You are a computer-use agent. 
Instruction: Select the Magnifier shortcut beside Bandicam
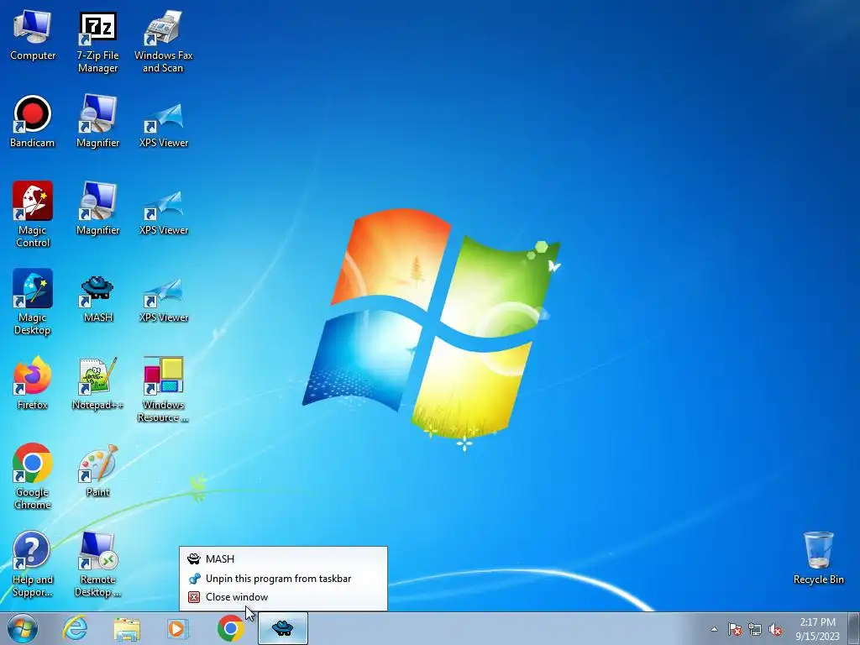tap(97, 122)
